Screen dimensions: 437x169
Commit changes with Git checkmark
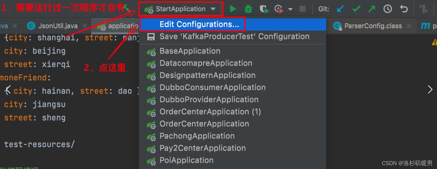point(356,9)
